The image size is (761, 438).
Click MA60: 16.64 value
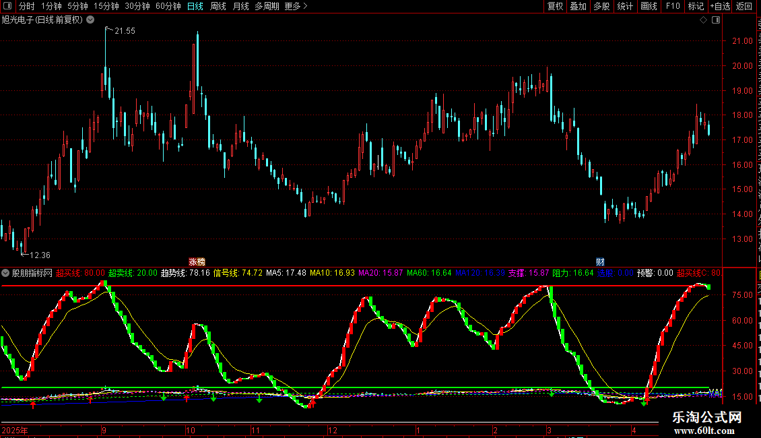pyautogui.click(x=429, y=273)
